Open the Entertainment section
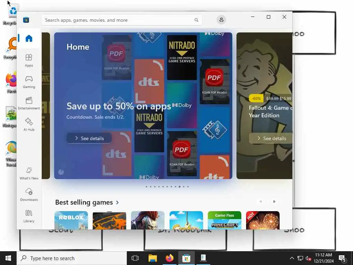This screenshot has width=353, height=265. coord(29,103)
